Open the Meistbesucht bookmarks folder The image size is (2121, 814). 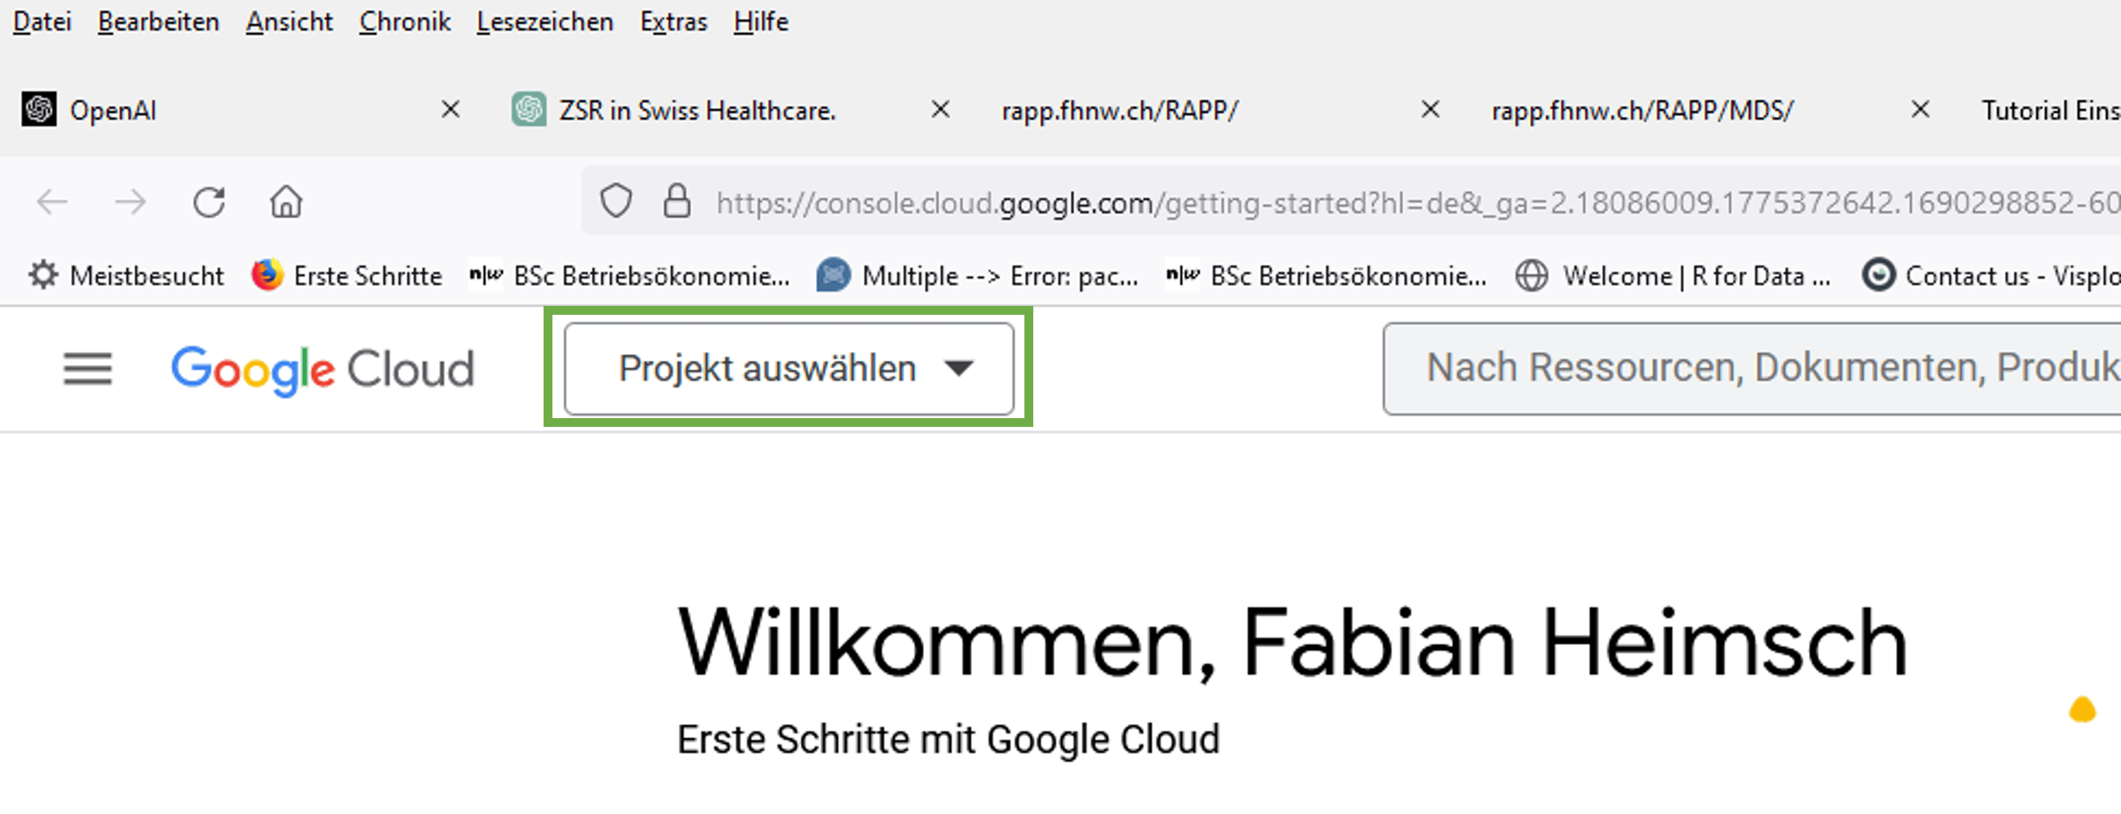127,276
